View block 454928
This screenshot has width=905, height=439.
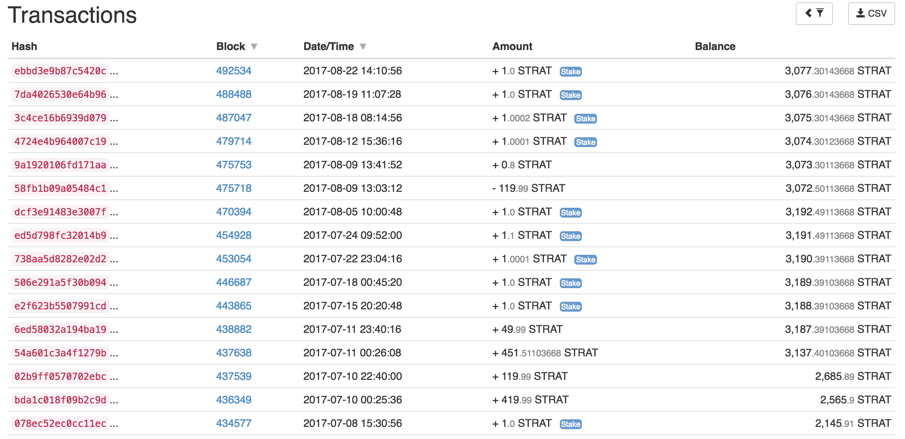pyautogui.click(x=234, y=235)
